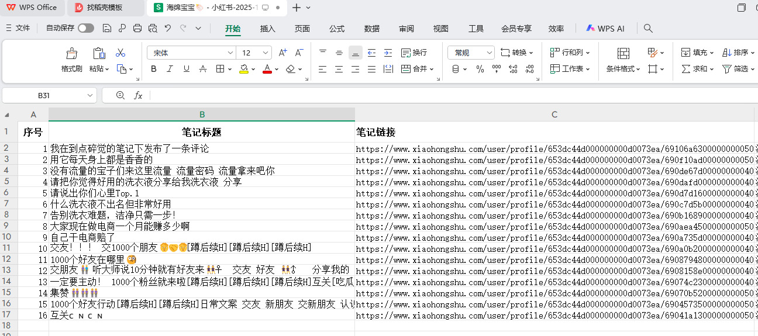The width and height of the screenshot is (758, 336).
Task: Click the Undo arrow icon
Action: (x=168, y=28)
